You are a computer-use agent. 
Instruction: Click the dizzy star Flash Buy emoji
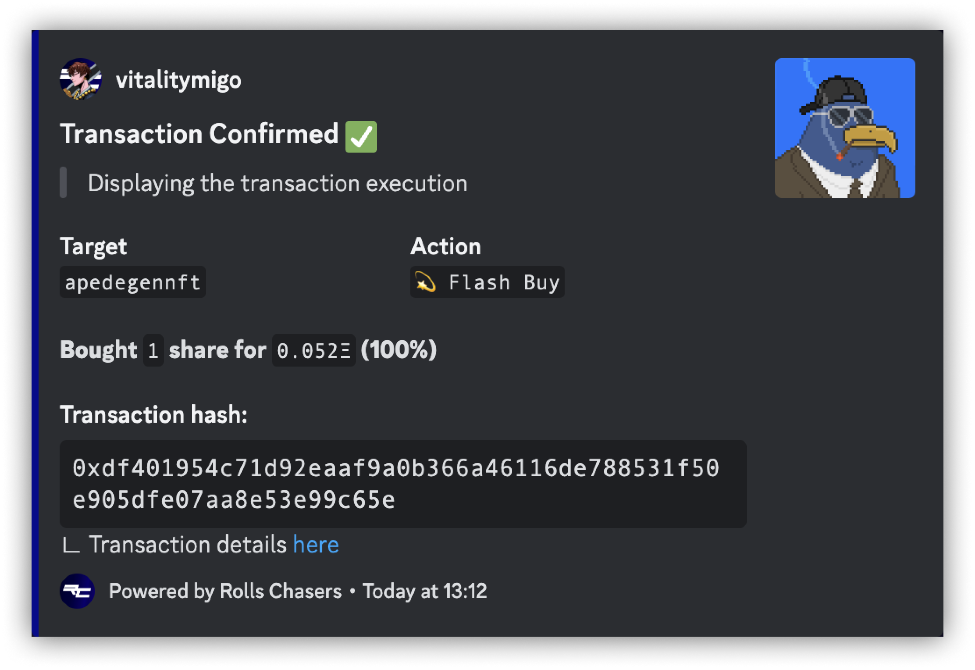[x=425, y=282]
